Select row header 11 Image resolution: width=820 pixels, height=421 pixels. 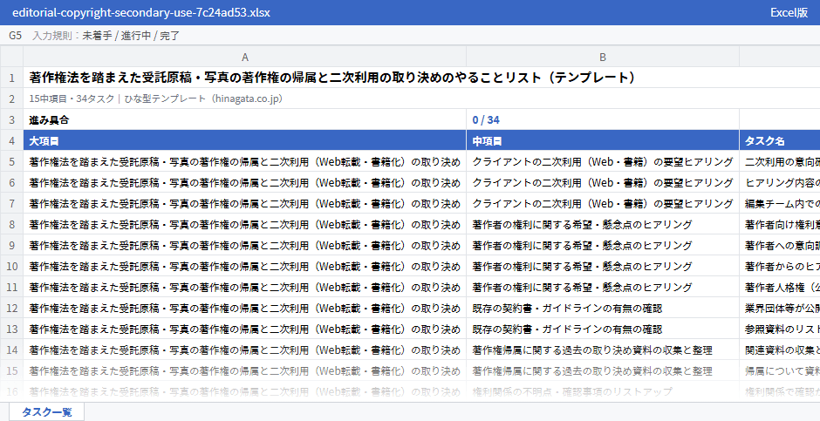[x=11, y=287]
